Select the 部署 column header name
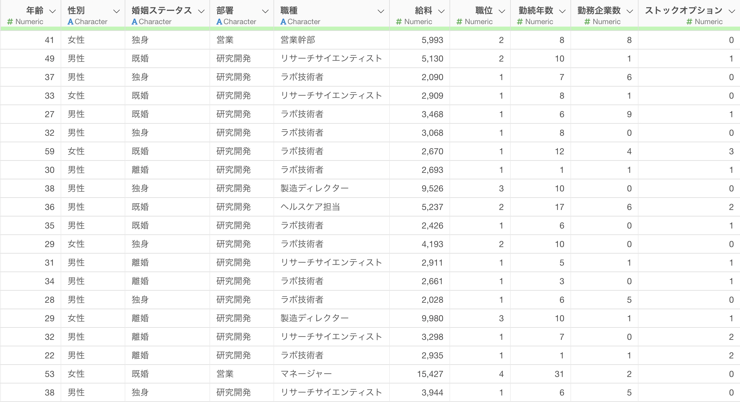The height and width of the screenshot is (402, 740). coord(225,11)
